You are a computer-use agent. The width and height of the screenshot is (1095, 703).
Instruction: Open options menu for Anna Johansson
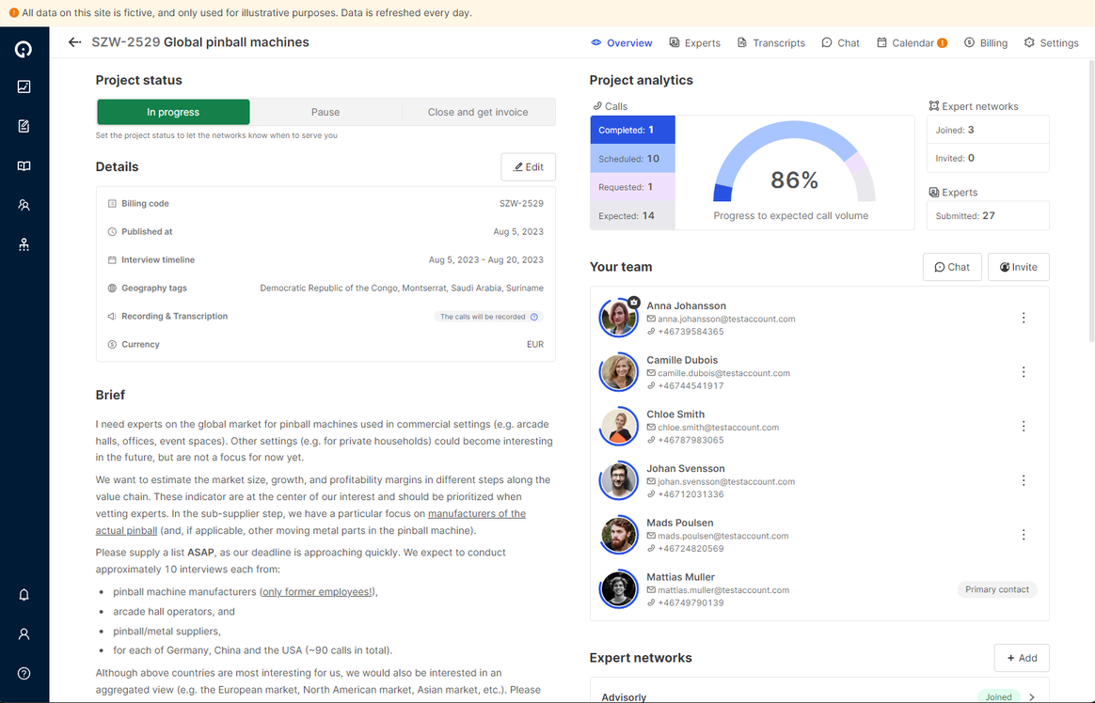pyautogui.click(x=1024, y=318)
